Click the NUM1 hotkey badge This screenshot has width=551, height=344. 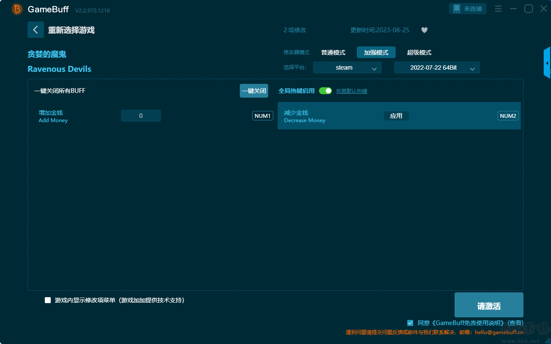click(263, 116)
